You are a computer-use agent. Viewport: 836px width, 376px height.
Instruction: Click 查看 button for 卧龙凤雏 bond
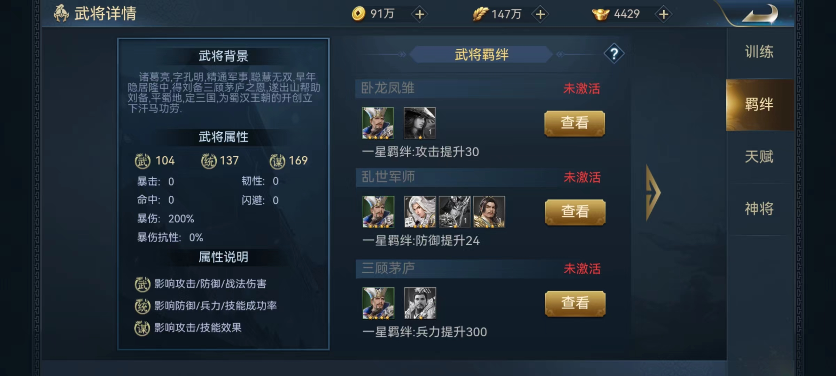[575, 123]
